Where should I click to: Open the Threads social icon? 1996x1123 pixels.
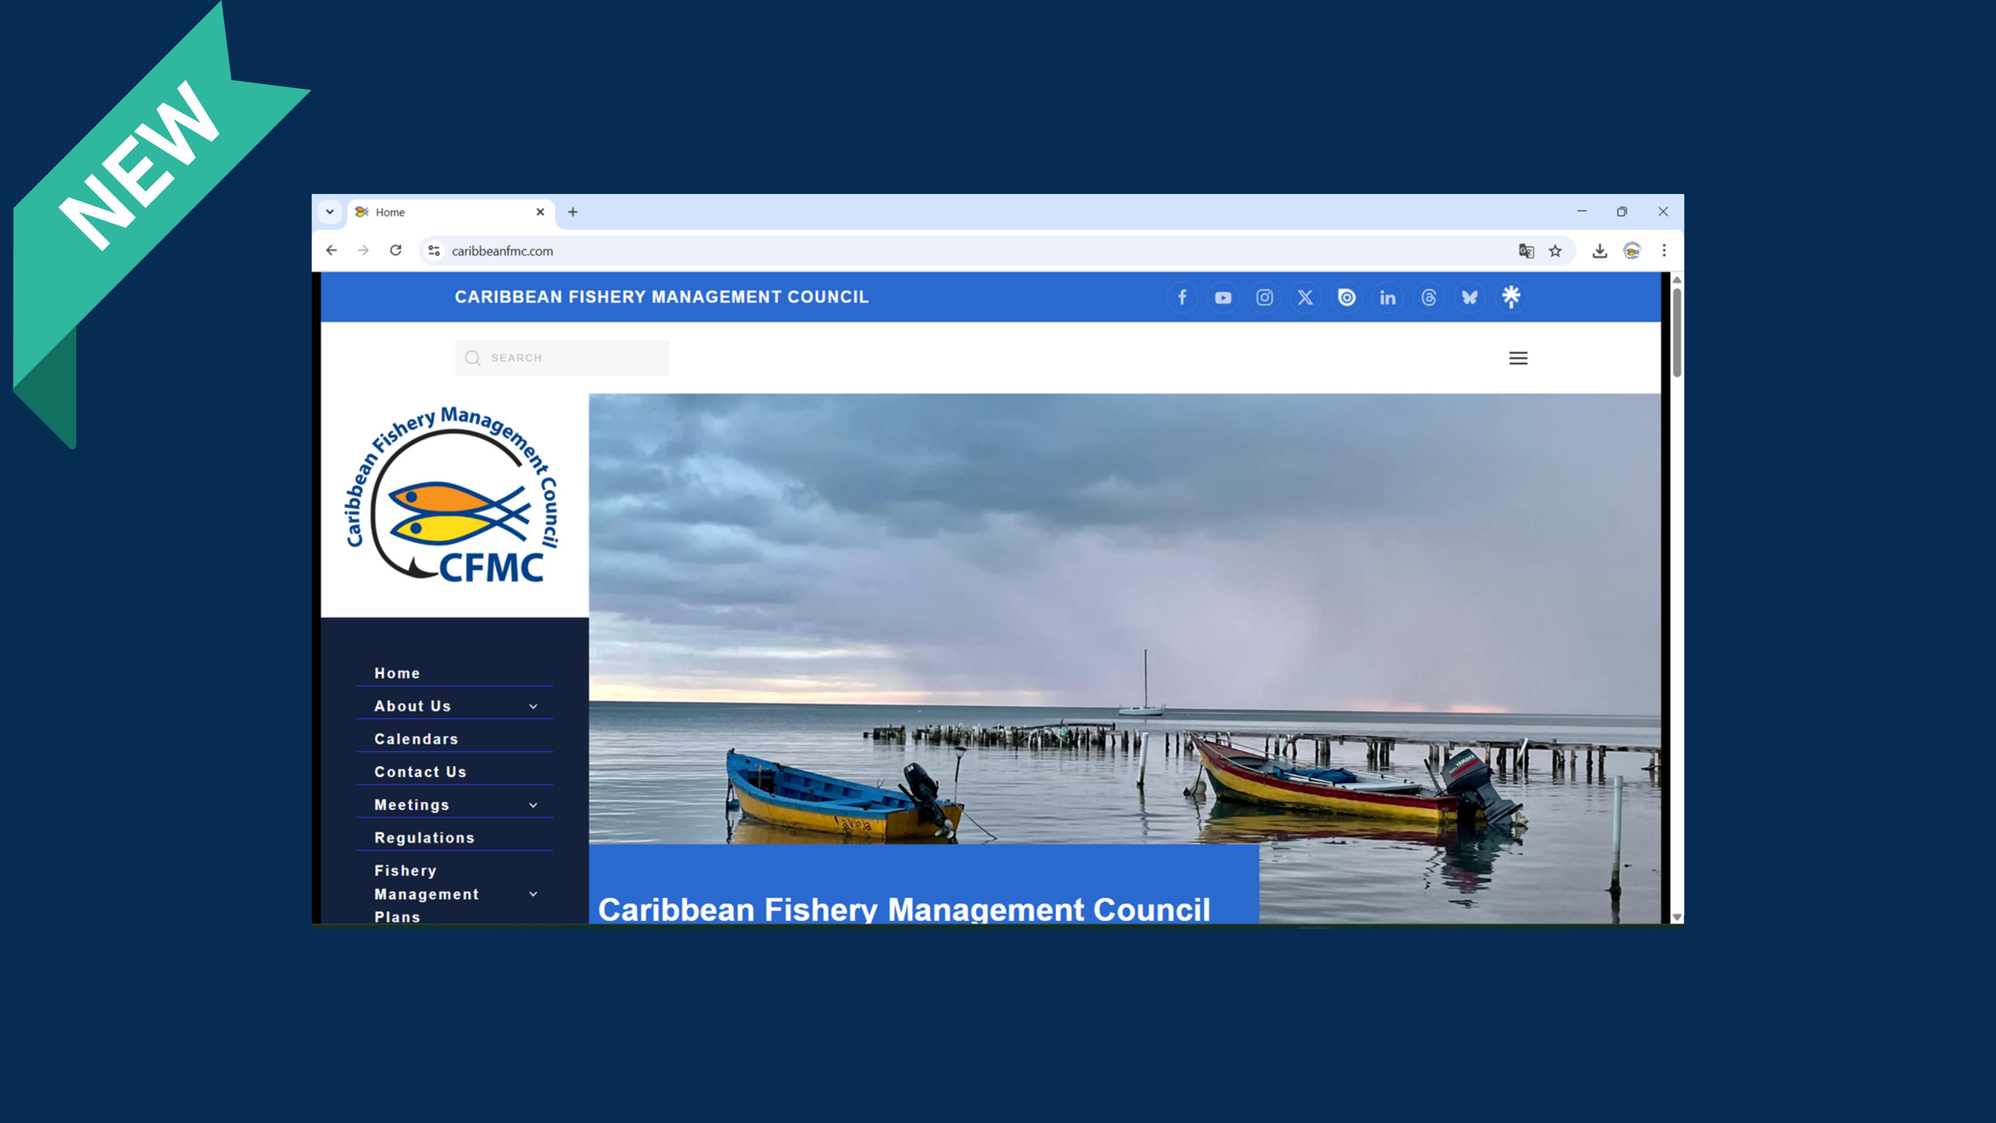[x=1429, y=297]
